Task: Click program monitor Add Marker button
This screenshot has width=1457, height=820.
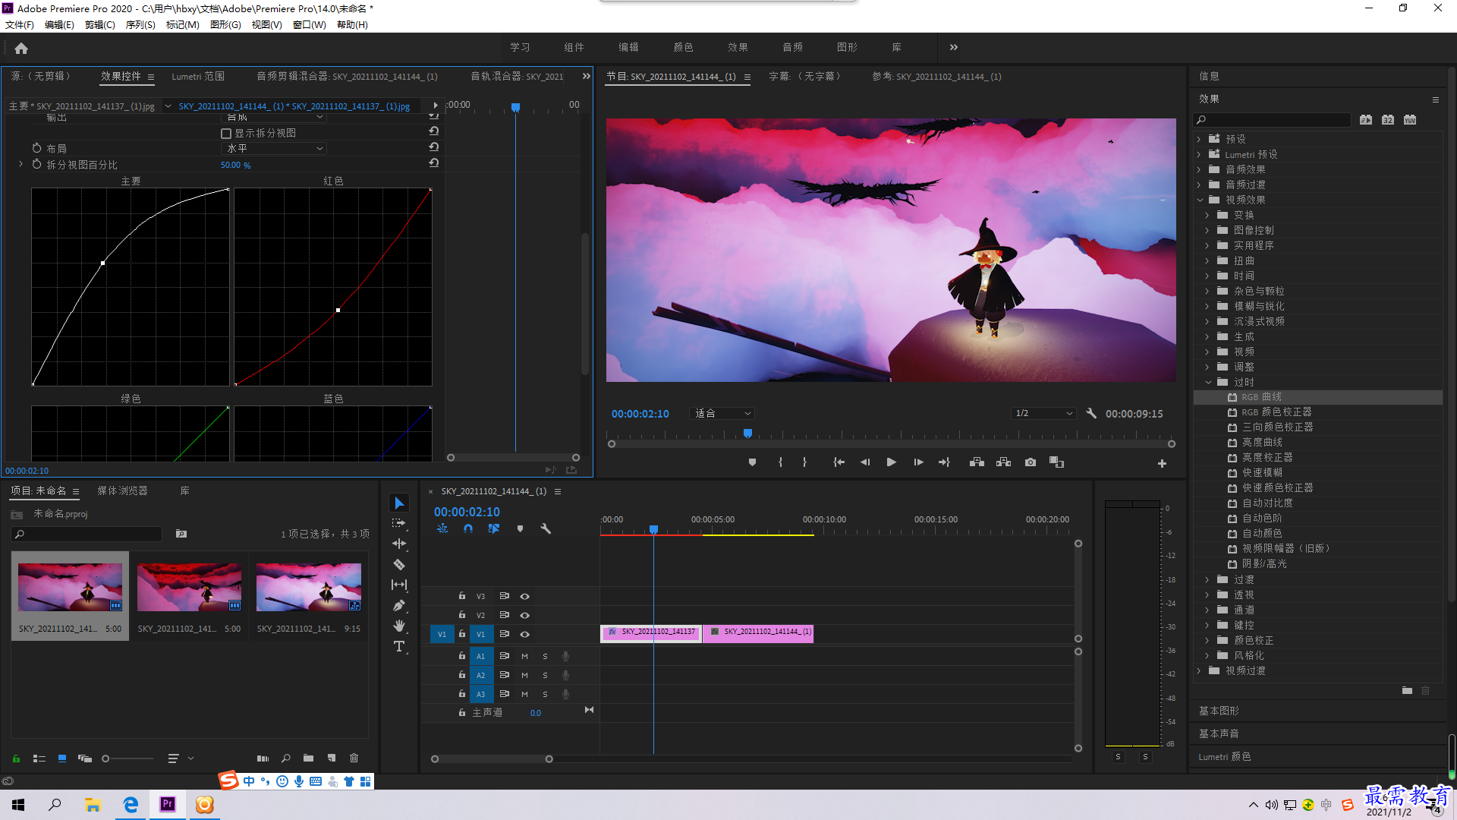Action: [x=752, y=462]
